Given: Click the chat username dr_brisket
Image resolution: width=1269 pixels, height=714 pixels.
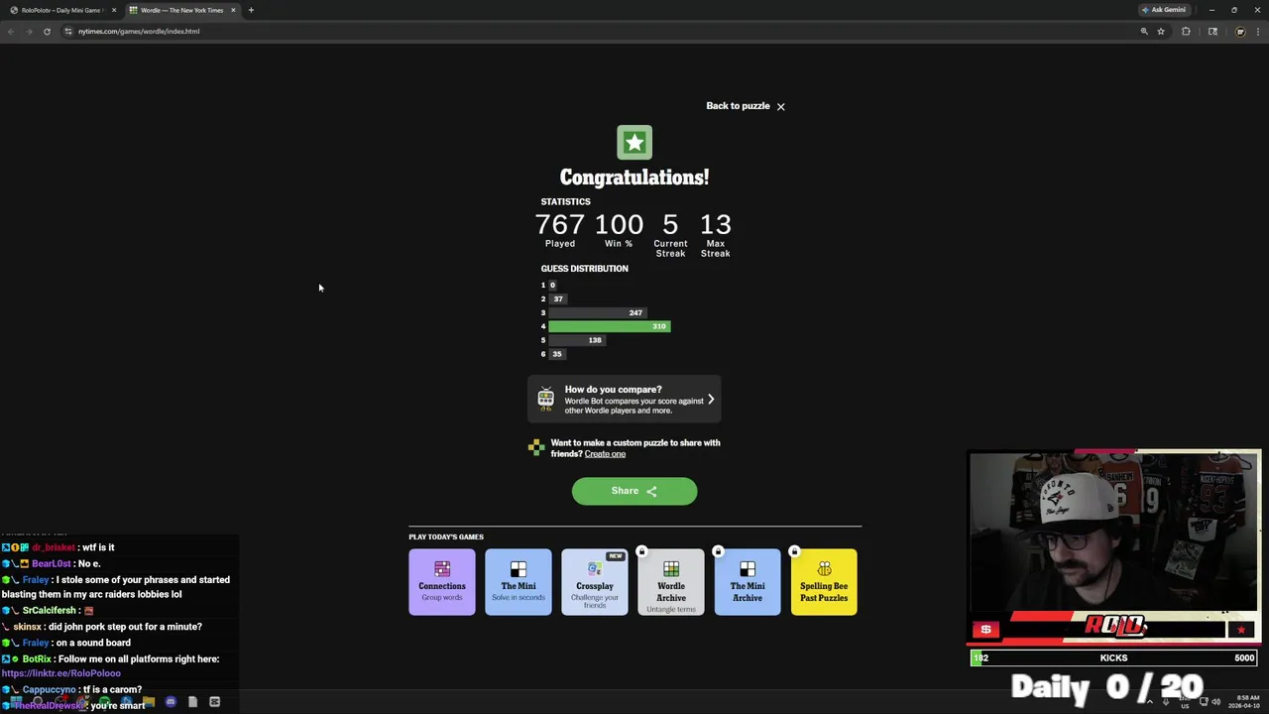Looking at the screenshot, I should [x=53, y=547].
